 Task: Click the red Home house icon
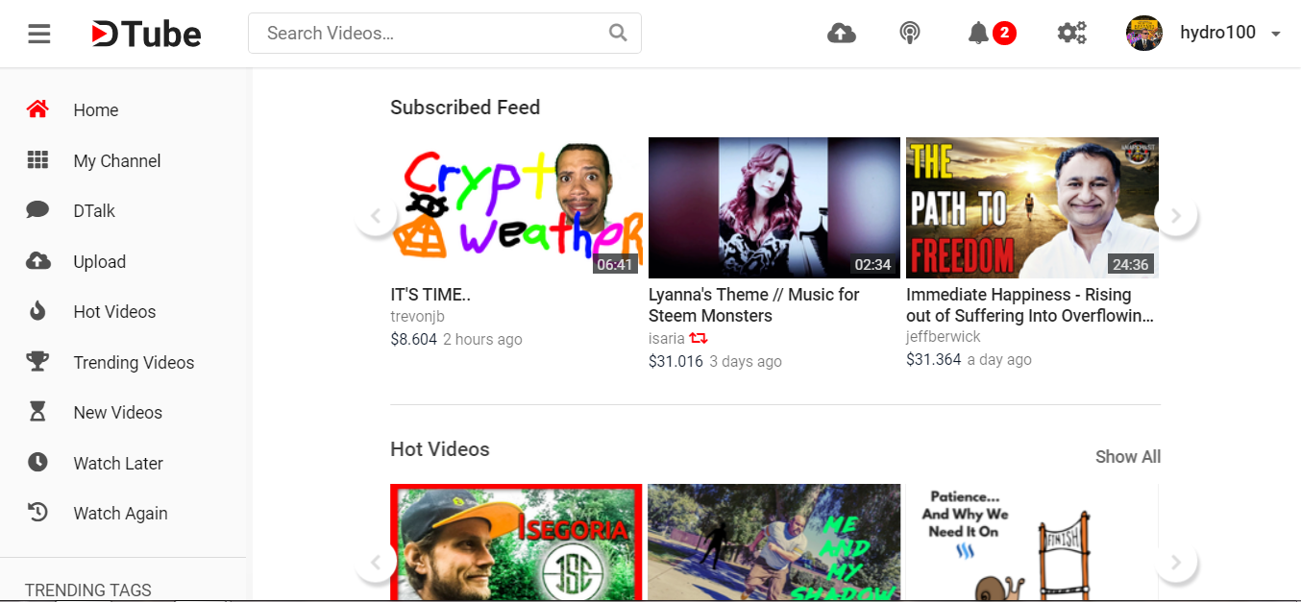click(x=37, y=109)
